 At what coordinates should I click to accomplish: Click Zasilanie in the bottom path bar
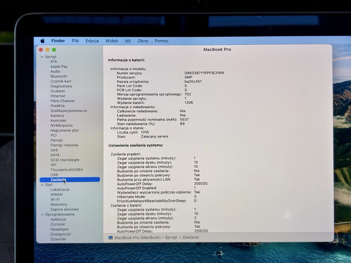[x=191, y=237]
